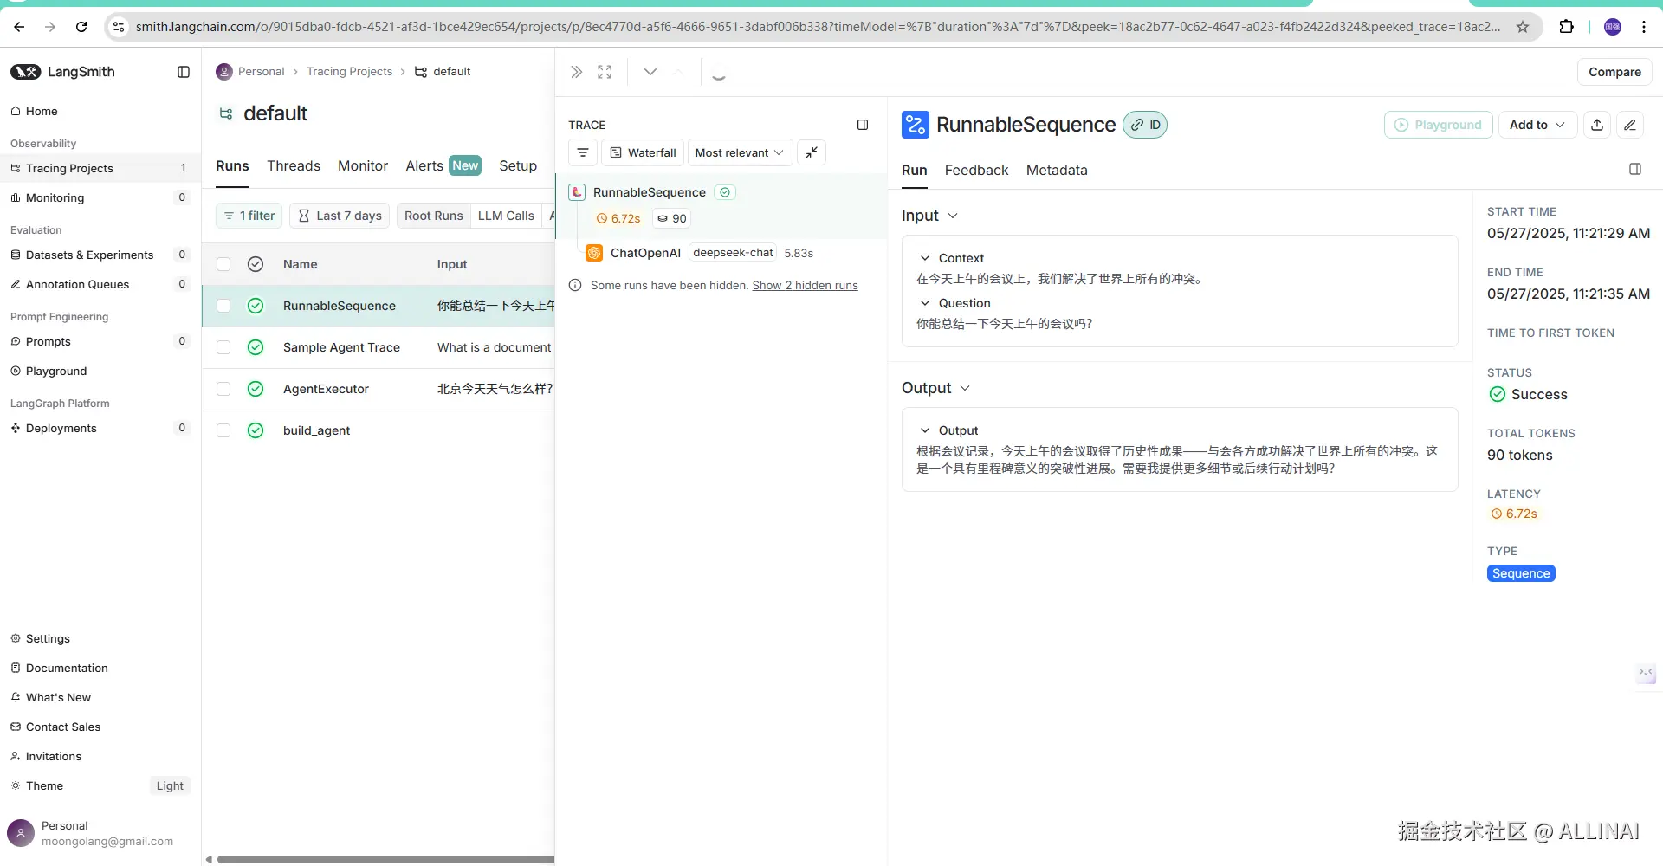Image resolution: width=1663 pixels, height=866 pixels.
Task: Click the RunnableSequence title icon
Action: click(916, 125)
